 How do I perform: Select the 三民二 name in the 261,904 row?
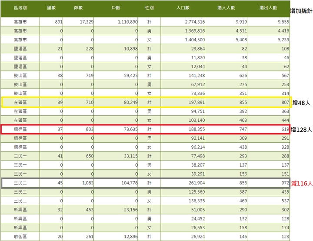coord(20,183)
